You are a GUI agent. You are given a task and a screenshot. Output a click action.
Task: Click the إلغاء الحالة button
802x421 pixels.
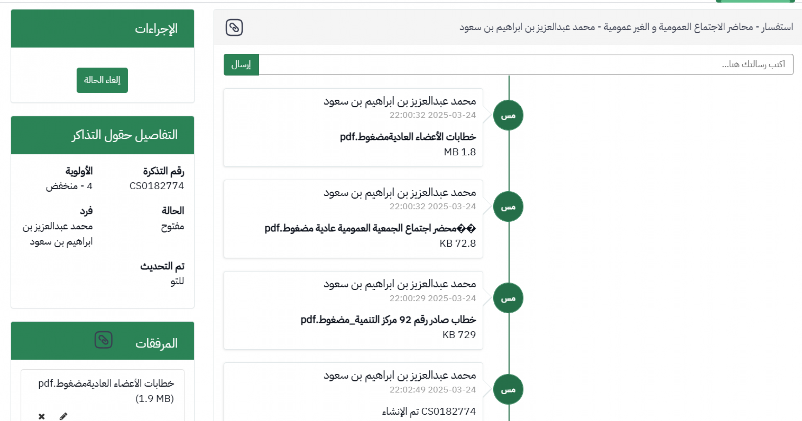[x=102, y=80]
